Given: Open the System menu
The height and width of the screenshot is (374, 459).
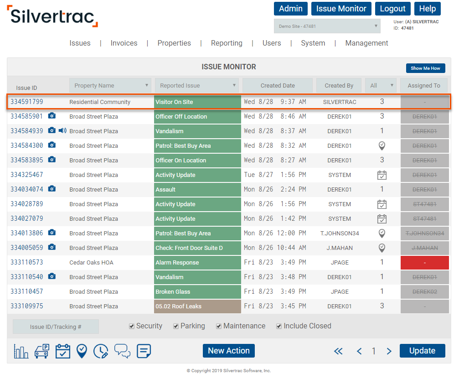Looking at the screenshot, I should 313,43.
